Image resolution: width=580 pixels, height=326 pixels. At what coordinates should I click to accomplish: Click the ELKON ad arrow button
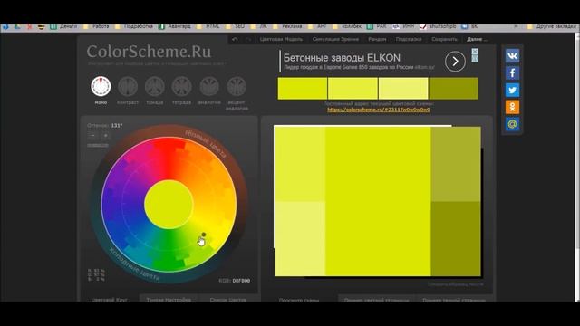click(455, 62)
